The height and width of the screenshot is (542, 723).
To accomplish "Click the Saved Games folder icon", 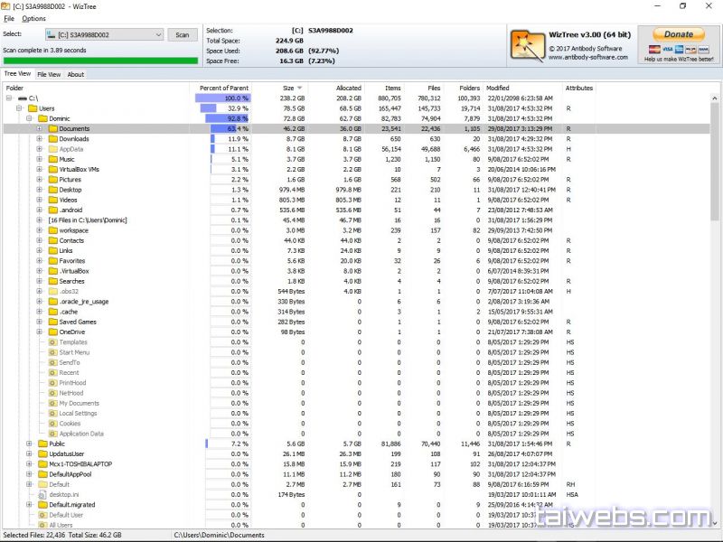I will [52, 322].
